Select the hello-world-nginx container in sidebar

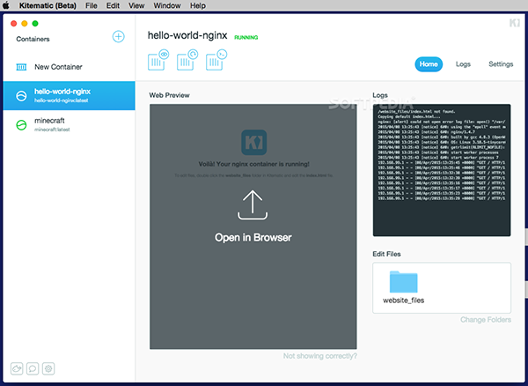pos(68,94)
